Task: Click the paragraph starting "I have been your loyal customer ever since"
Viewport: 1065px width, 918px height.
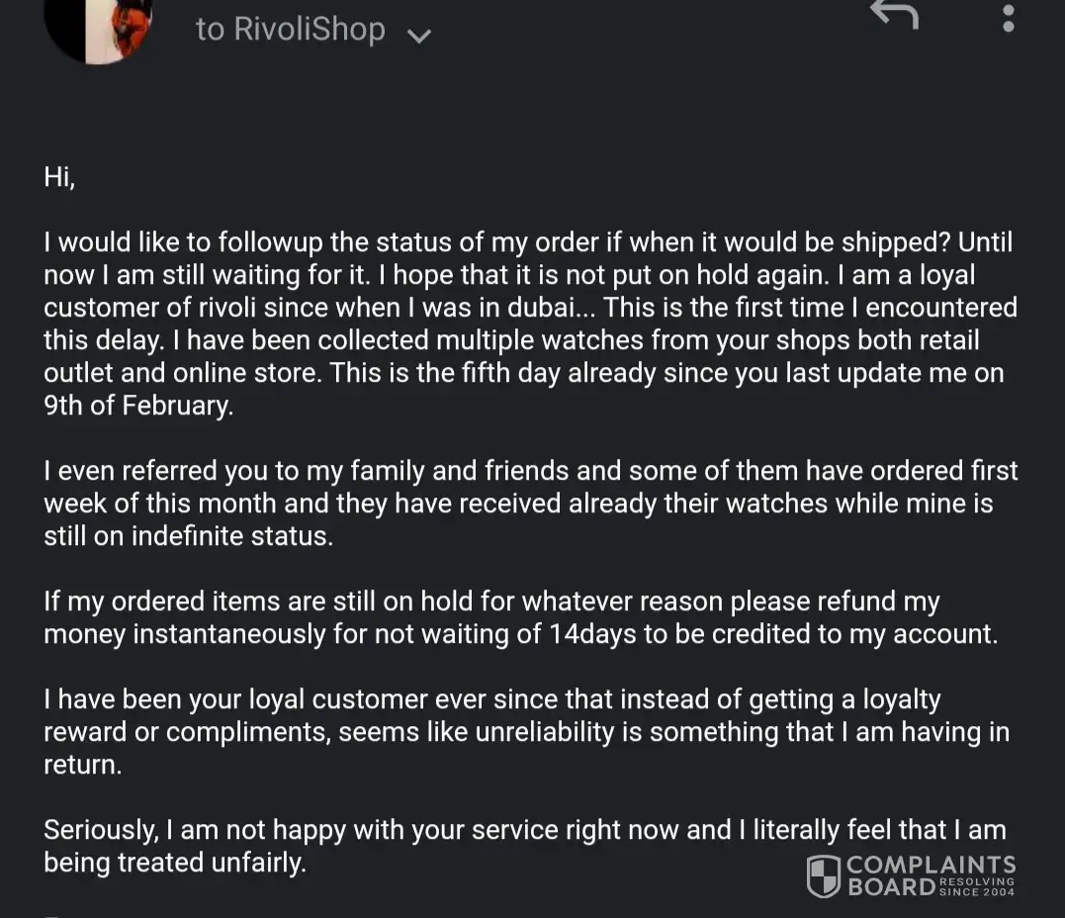Action: click(526, 731)
